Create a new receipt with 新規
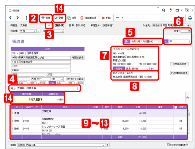The height and width of the screenshot is (149, 195). click(46, 18)
